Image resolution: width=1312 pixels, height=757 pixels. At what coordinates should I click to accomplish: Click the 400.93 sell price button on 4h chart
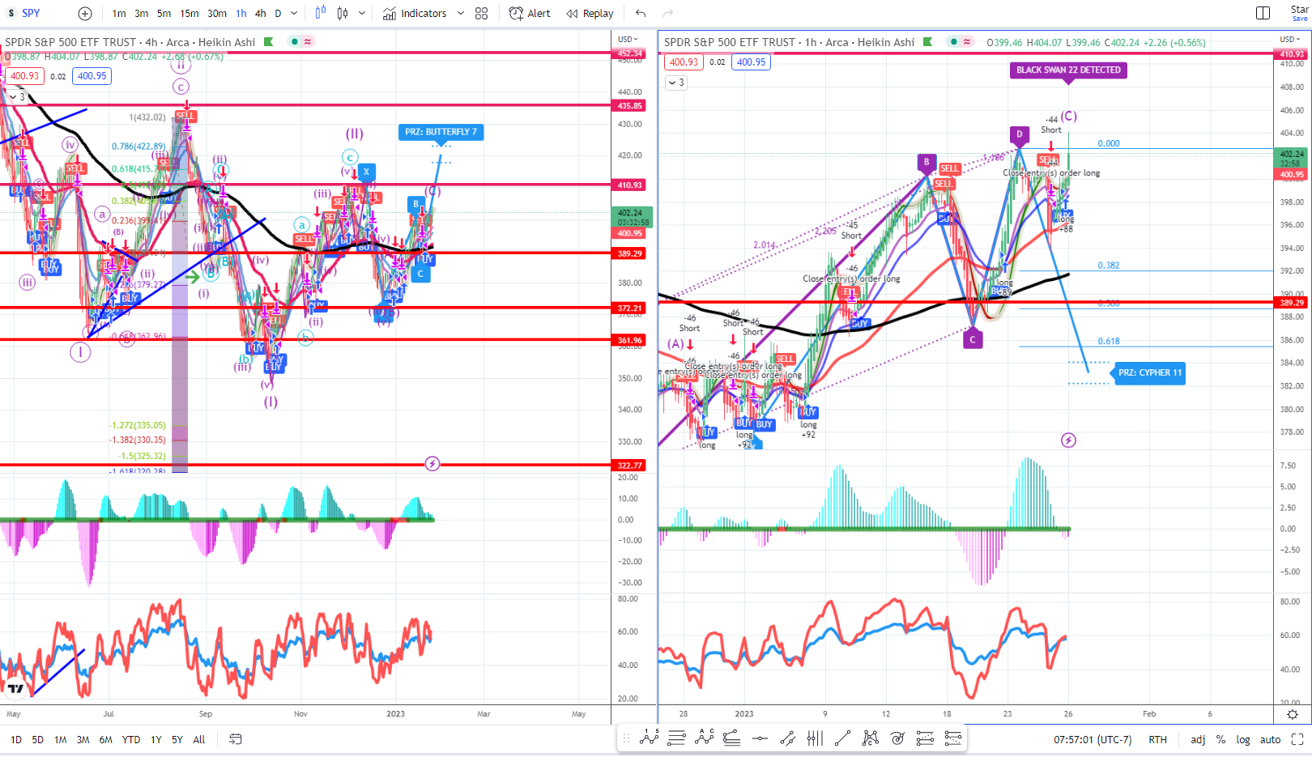[x=24, y=76]
